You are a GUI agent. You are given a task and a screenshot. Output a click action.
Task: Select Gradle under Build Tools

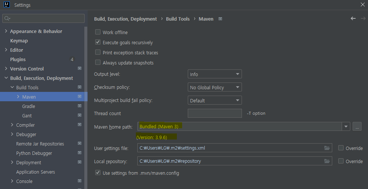[x=29, y=106]
